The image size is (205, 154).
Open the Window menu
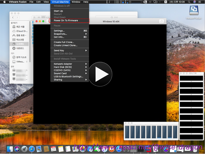(76, 2)
